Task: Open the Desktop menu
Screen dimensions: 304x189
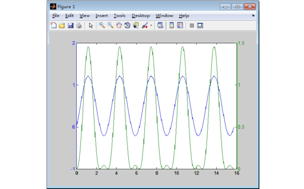Action: pos(140,16)
